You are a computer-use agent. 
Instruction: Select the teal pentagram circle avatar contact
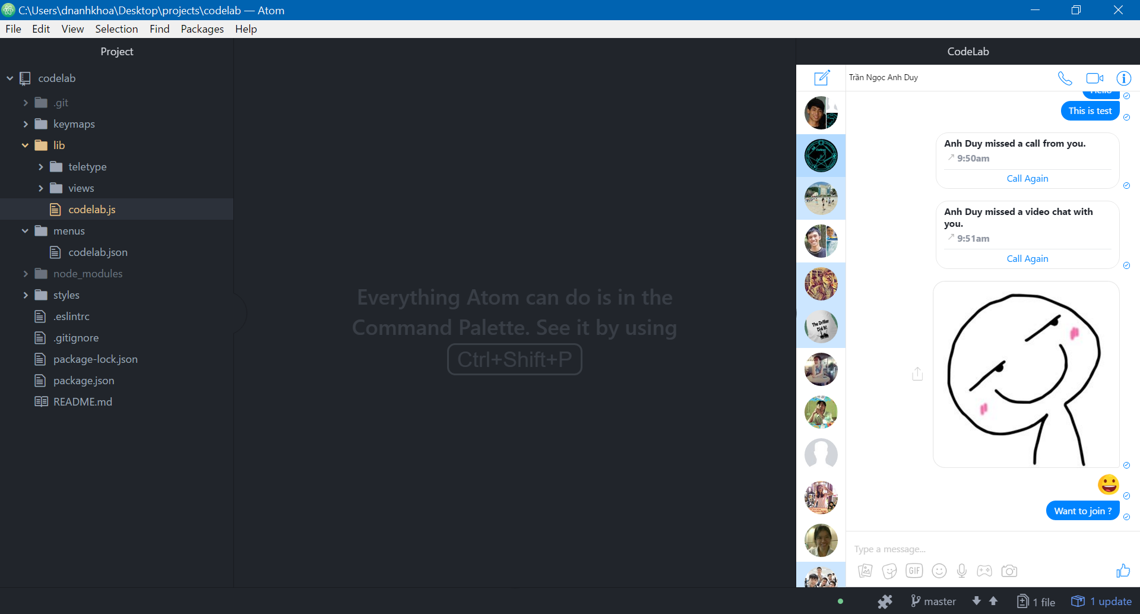(821, 156)
